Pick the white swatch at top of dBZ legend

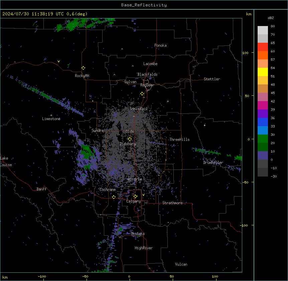pos(263,30)
